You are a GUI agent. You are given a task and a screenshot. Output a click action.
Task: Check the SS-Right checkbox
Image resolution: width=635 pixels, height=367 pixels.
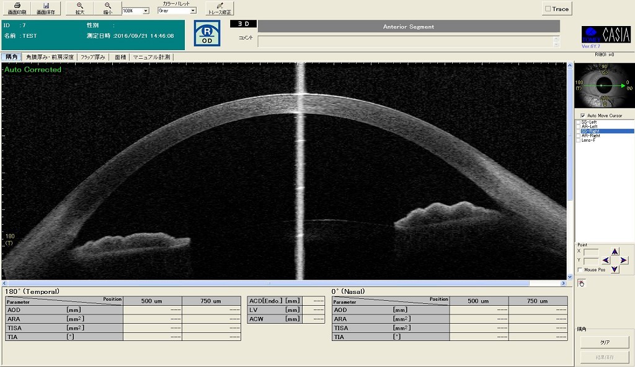579,131
